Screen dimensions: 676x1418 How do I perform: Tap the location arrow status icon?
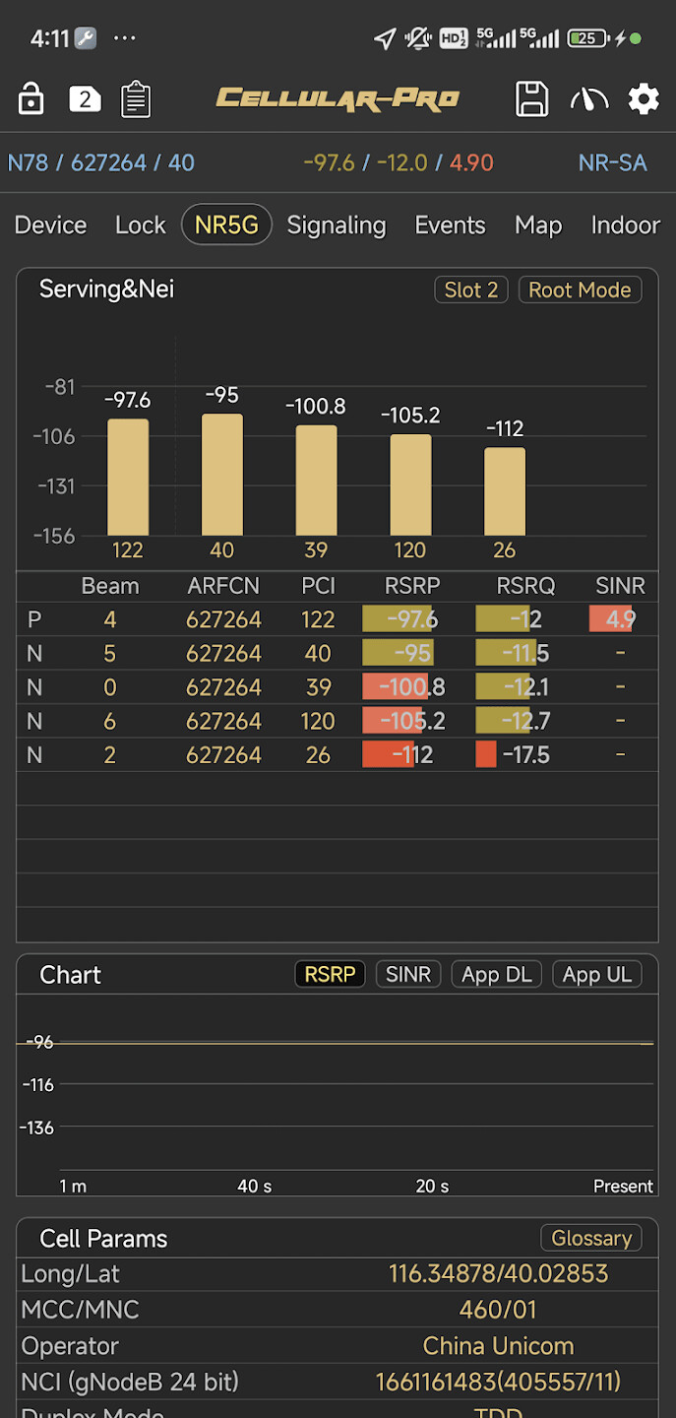click(385, 38)
